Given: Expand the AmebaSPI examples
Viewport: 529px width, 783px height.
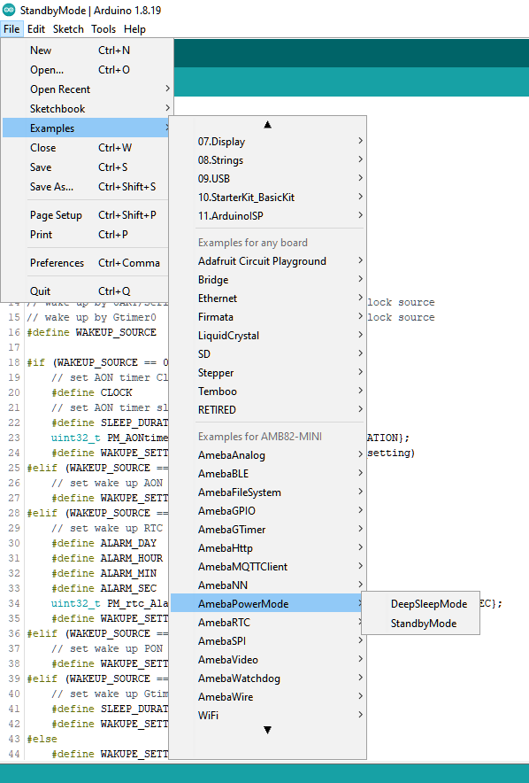Looking at the screenshot, I should coord(268,641).
